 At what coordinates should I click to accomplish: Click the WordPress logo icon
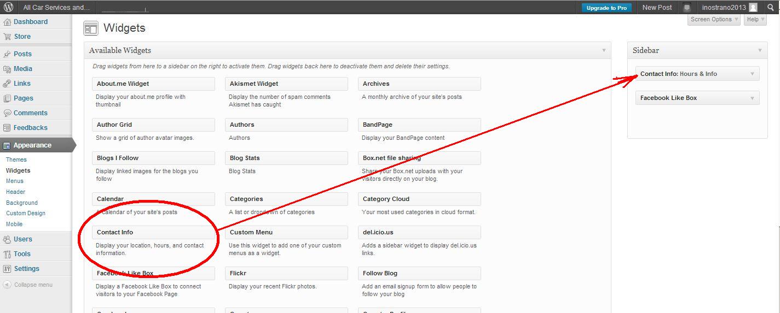pos(9,7)
